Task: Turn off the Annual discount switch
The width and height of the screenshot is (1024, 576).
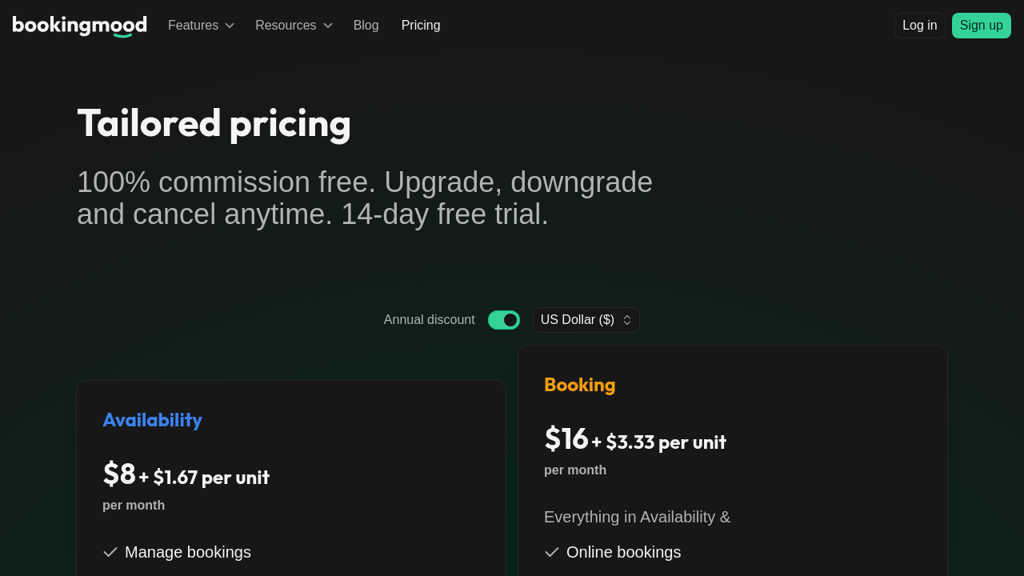Action: point(504,320)
